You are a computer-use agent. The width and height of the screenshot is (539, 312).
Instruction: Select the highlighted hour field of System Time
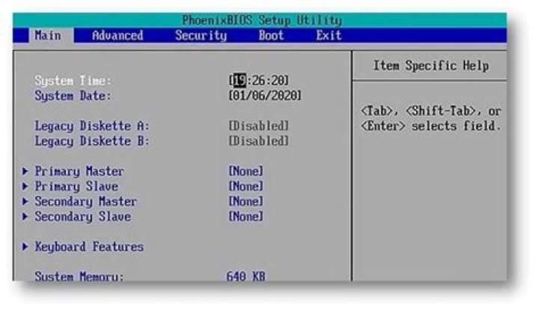point(240,80)
